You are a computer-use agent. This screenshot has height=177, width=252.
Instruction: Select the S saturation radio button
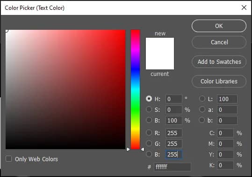pyautogui.click(x=149, y=109)
